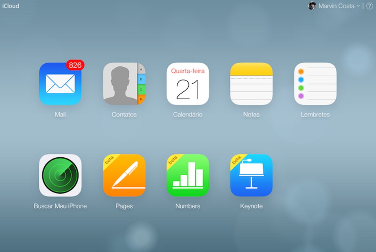Expand the Marvin Costa account menu

click(x=336, y=6)
